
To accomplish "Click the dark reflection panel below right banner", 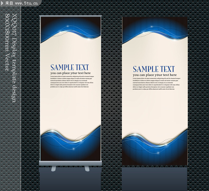I will [154, 177].
